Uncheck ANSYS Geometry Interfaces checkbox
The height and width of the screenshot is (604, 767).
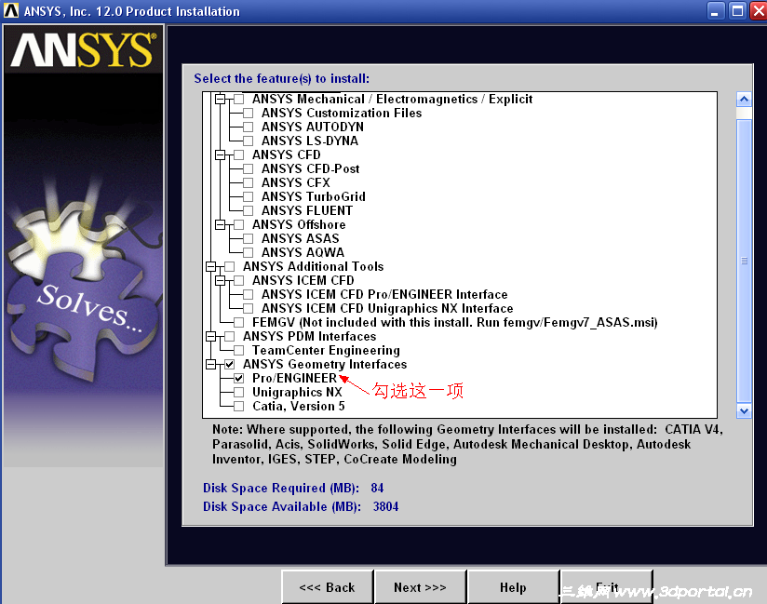click(229, 365)
